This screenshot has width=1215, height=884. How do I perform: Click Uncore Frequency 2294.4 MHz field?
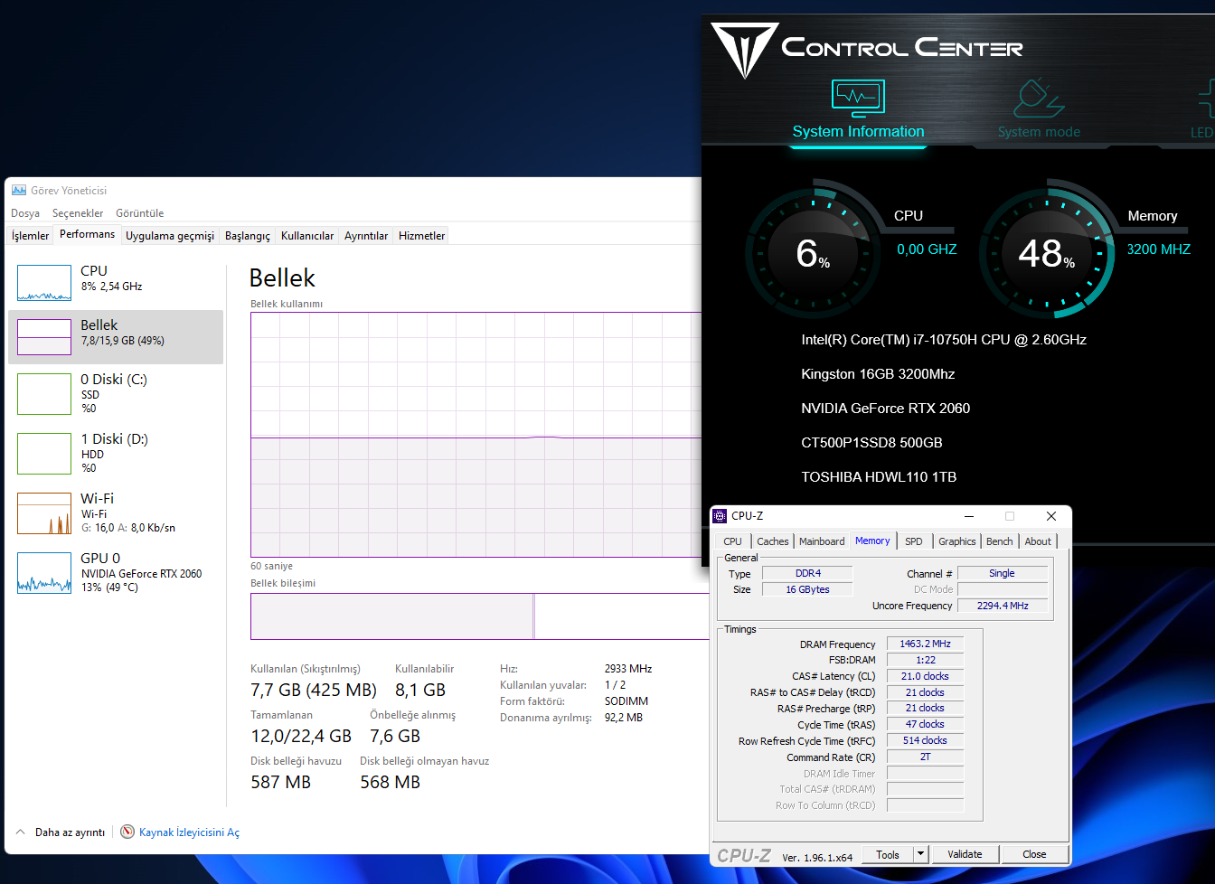[x=1002, y=606]
